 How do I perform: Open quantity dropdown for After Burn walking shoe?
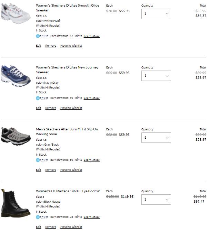click(156, 138)
